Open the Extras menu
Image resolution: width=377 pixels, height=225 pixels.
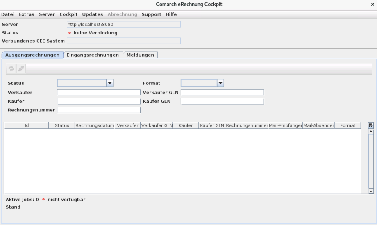pos(27,14)
